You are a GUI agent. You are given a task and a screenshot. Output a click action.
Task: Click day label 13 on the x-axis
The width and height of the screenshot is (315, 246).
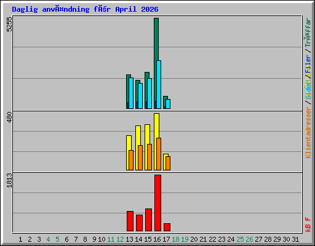[x=129, y=239]
